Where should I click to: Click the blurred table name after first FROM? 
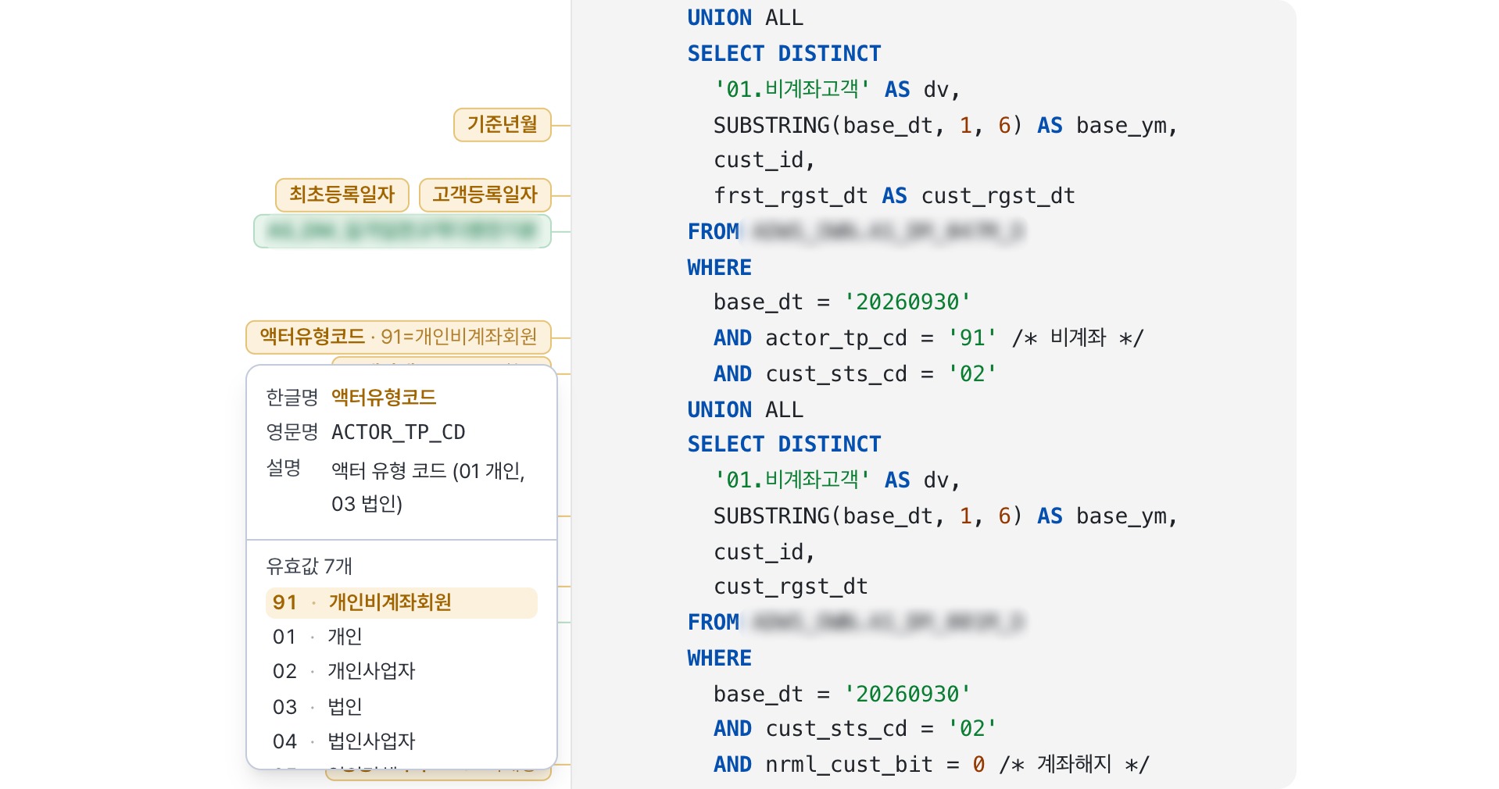(886, 231)
